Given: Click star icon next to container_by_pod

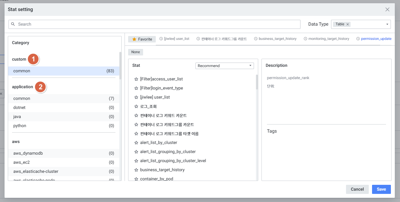Looking at the screenshot, I should click(136, 179).
